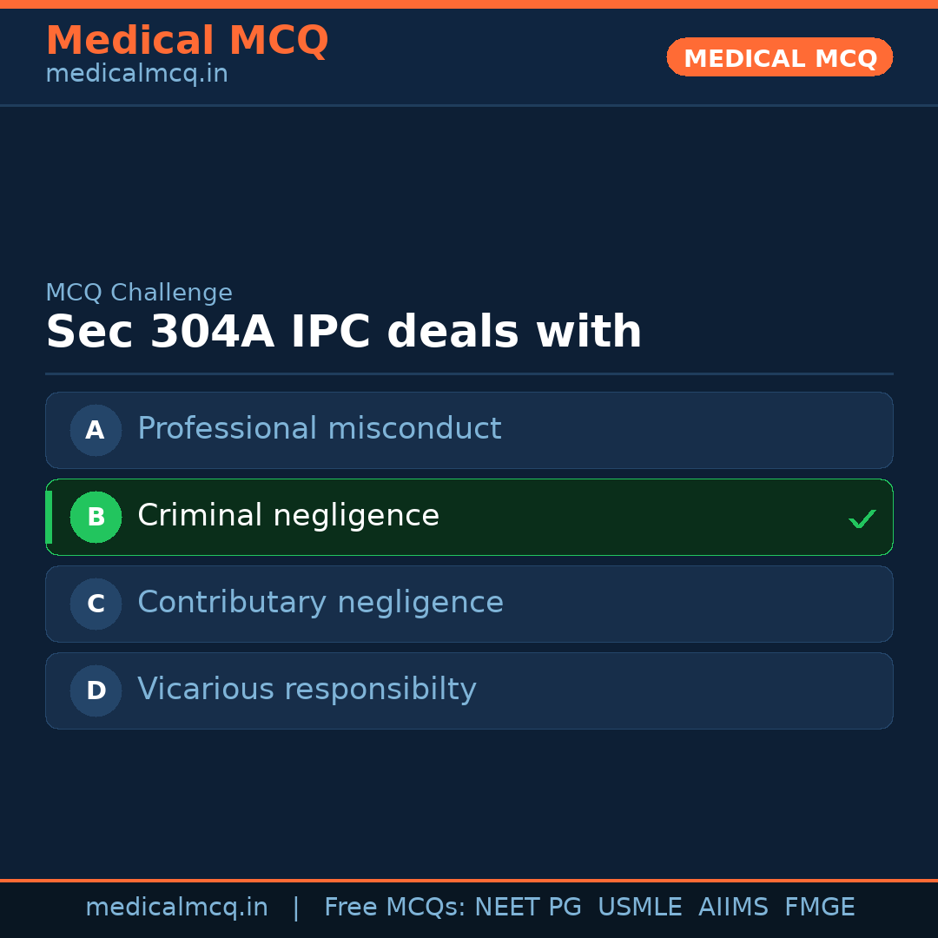Screen dimensions: 938x938
Task: Click the green checkmark icon
Action: pyautogui.click(x=862, y=519)
